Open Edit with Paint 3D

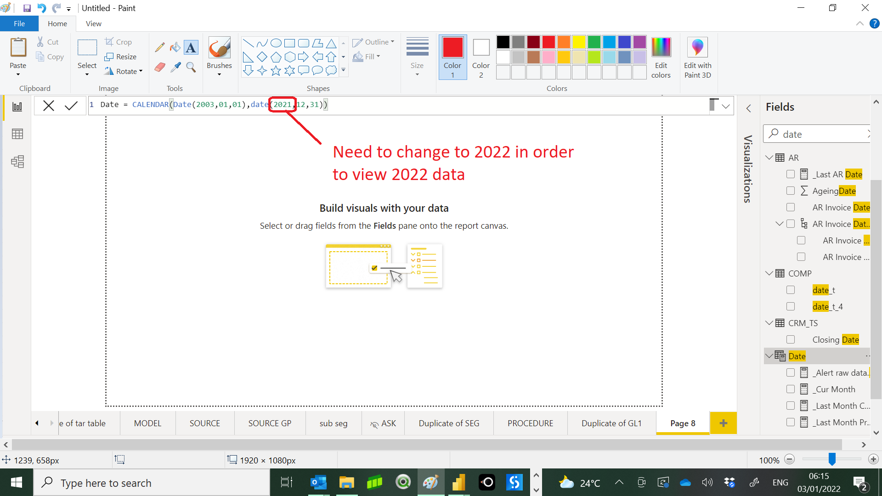697,58
